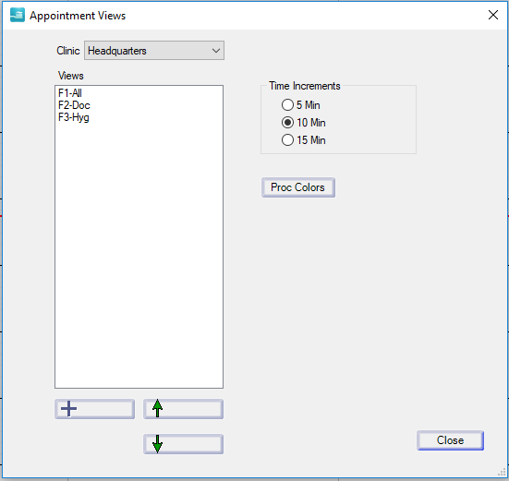Select the F2-Doc view in list

coord(74,105)
